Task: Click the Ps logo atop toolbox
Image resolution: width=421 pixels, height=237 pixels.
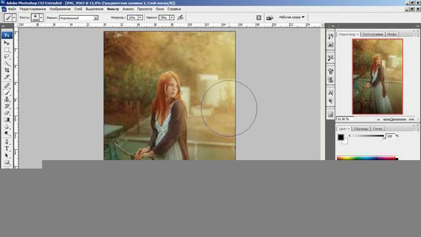Action: pyautogui.click(x=7, y=35)
